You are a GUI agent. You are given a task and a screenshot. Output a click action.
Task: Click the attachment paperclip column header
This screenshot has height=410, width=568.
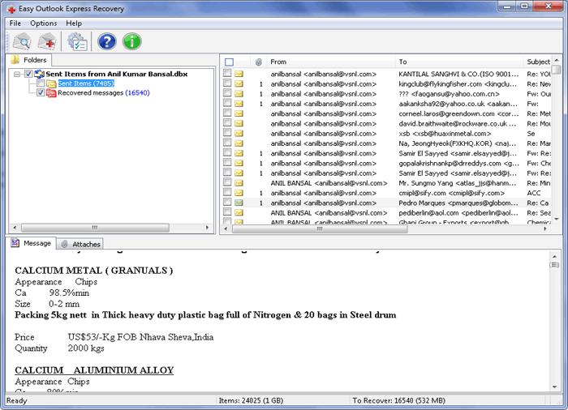point(258,62)
